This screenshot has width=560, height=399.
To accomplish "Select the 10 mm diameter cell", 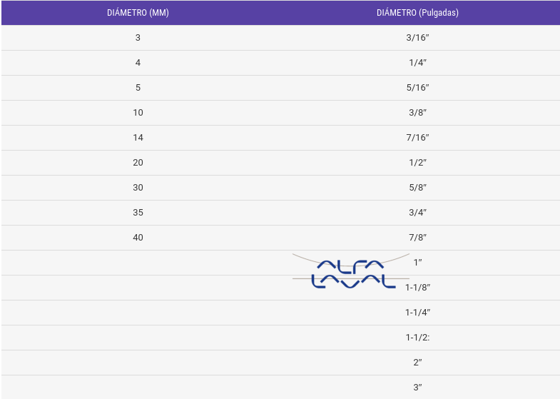I will pos(138,113).
